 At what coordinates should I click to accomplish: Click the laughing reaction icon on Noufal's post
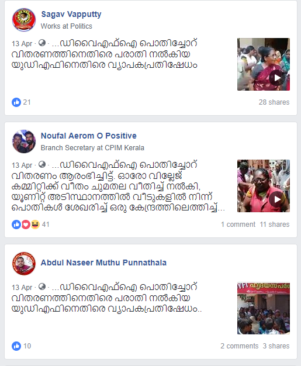coord(35,225)
